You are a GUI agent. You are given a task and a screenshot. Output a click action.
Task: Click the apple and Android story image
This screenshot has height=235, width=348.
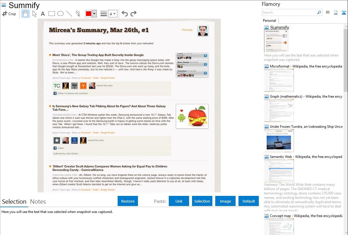[x=192, y=116]
